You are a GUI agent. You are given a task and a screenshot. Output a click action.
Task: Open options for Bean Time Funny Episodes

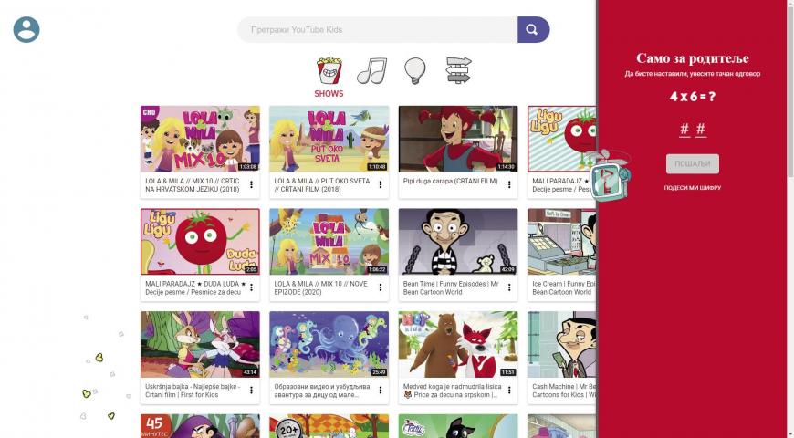(x=509, y=287)
